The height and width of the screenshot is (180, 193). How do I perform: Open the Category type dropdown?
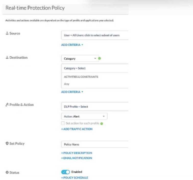80,59
